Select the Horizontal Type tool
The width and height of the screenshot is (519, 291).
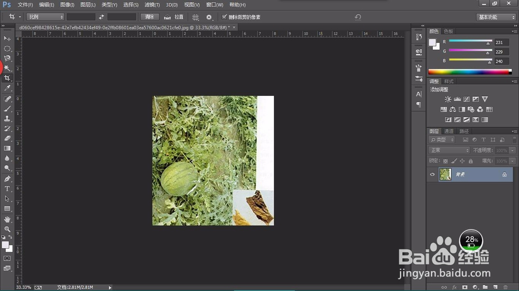7,188
